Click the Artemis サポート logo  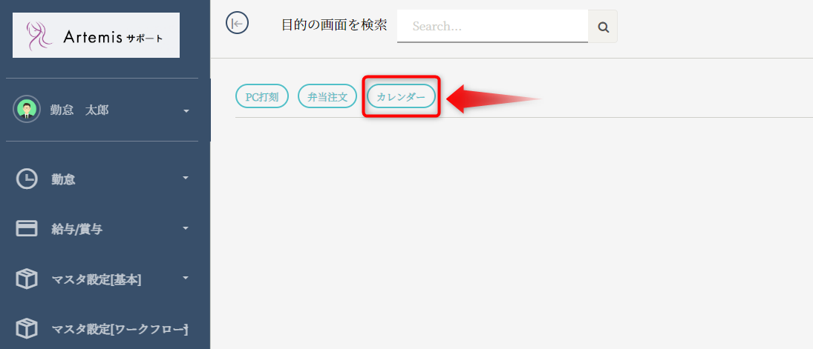tap(96, 36)
